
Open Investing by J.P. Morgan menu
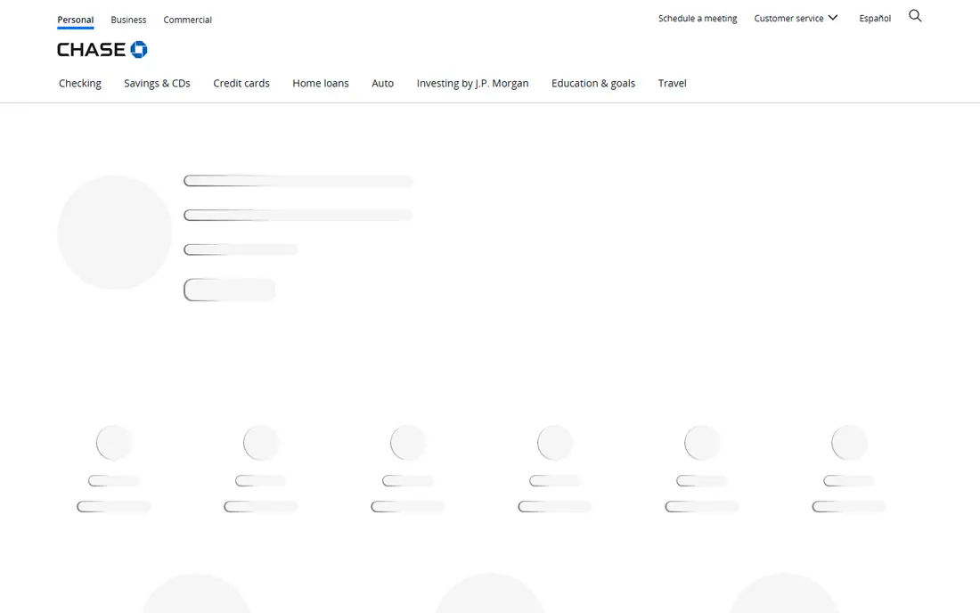(x=472, y=83)
